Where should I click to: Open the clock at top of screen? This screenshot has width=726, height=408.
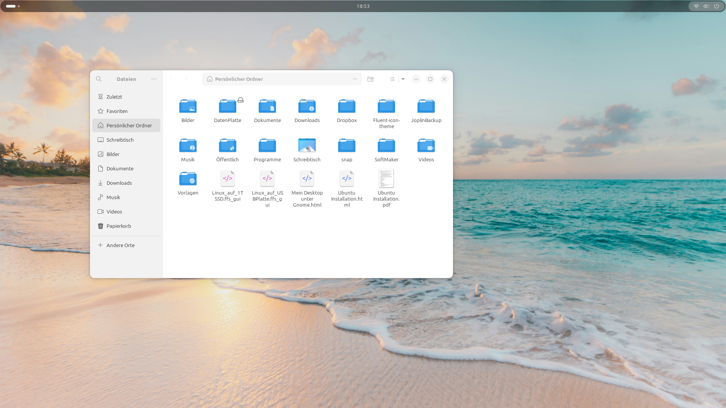pos(363,6)
